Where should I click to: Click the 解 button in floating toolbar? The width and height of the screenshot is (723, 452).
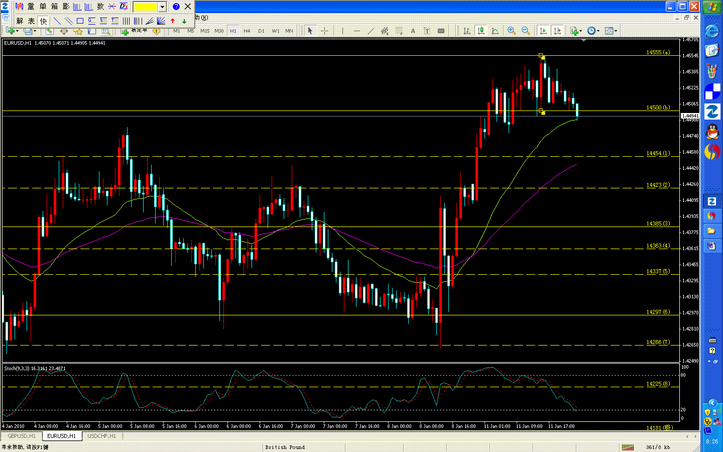pos(20,21)
